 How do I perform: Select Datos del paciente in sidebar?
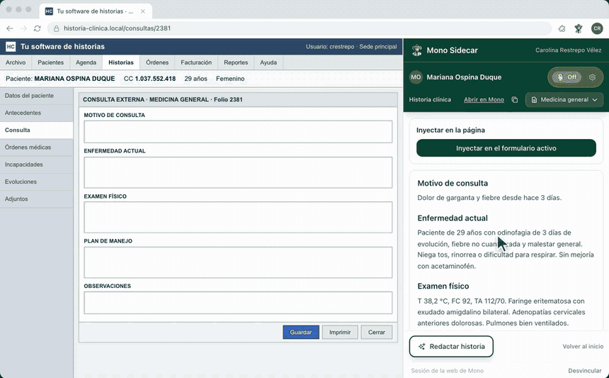pos(37,96)
